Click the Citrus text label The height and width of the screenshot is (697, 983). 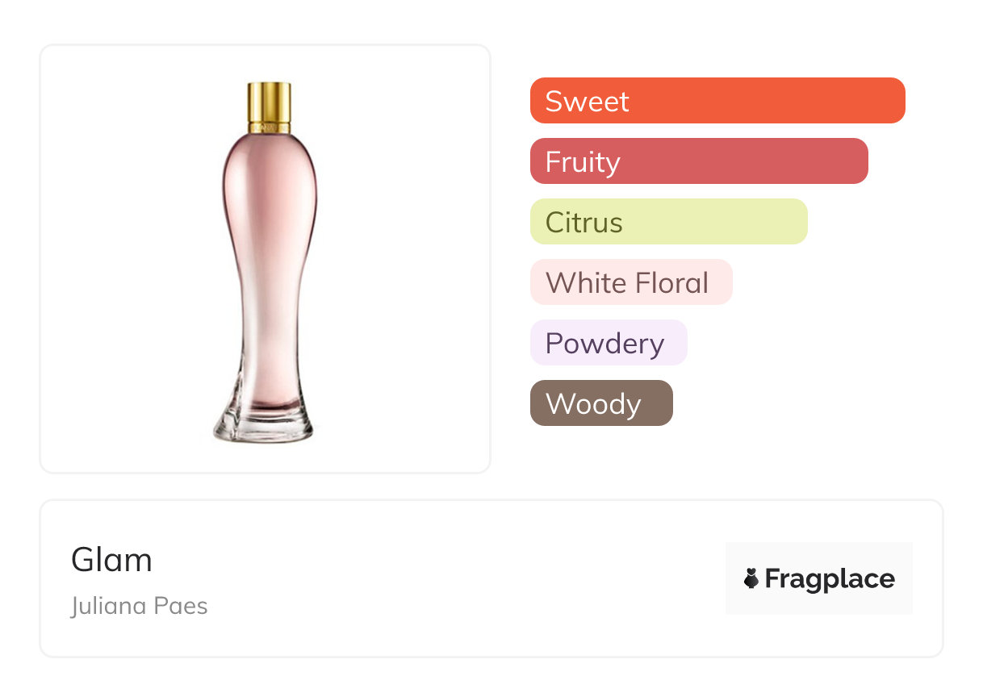[584, 222]
